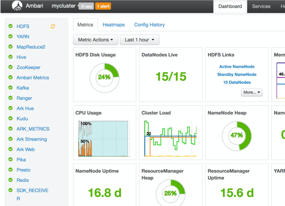Image resolution: width=285 pixels, height=206 pixels.
Task: Open the YARN service link
Action: coord(23,37)
